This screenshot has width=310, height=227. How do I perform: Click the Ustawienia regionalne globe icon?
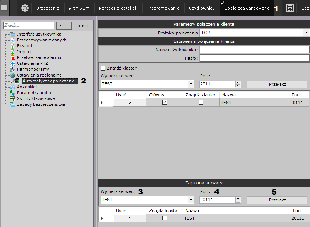click(x=12, y=75)
